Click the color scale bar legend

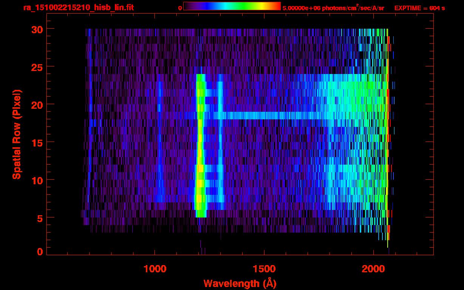[232, 6]
